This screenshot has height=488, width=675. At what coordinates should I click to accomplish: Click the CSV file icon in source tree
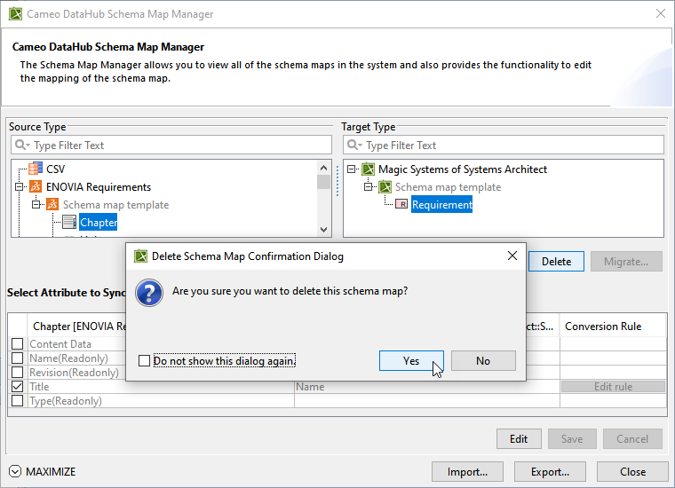[x=36, y=169]
